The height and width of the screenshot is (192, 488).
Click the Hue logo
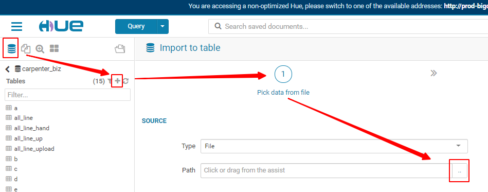[61, 26]
